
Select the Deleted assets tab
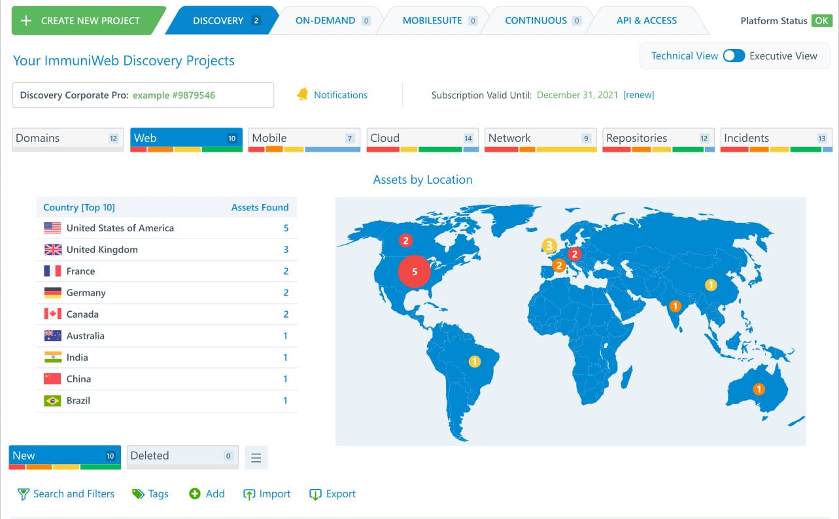pyautogui.click(x=182, y=457)
